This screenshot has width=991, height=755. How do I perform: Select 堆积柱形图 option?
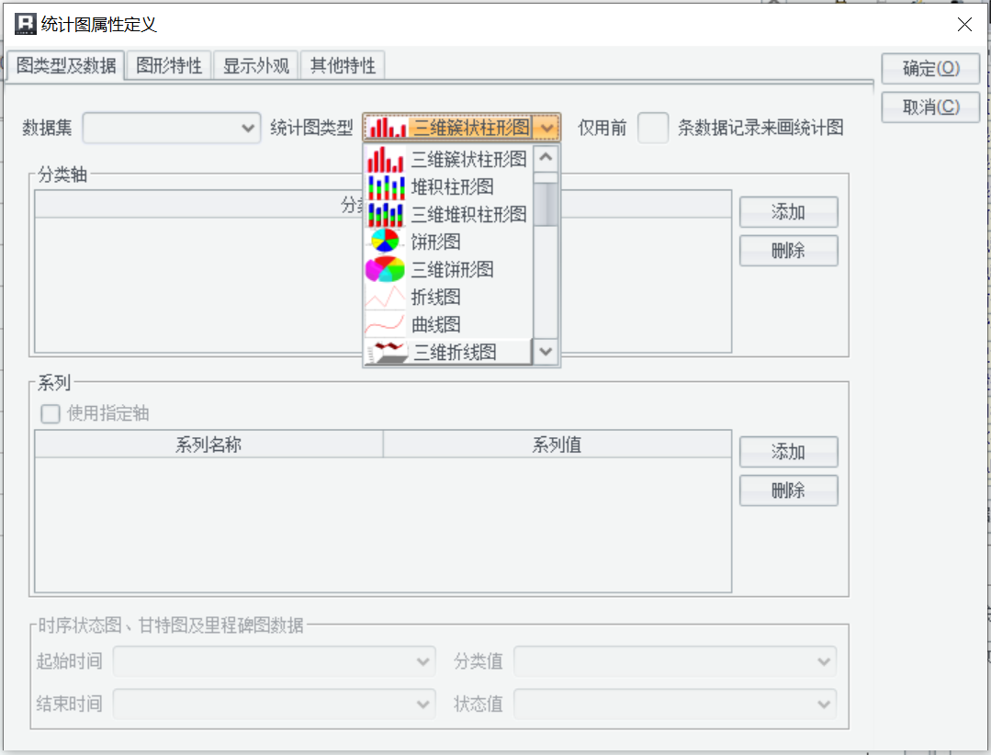(448, 187)
